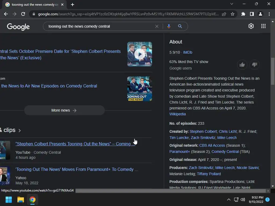The image size is (275, 206).
Task: Open the notification badge in the tray
Action: (268, 200)
